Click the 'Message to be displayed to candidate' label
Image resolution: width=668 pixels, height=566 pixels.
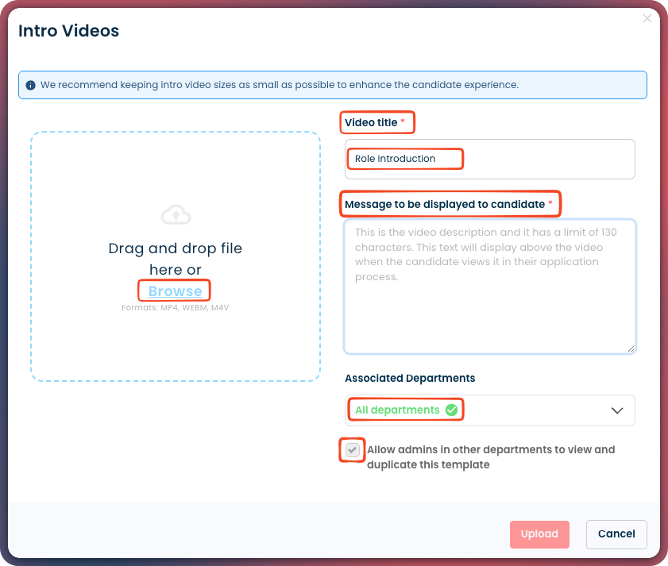[x=445, y=204]
